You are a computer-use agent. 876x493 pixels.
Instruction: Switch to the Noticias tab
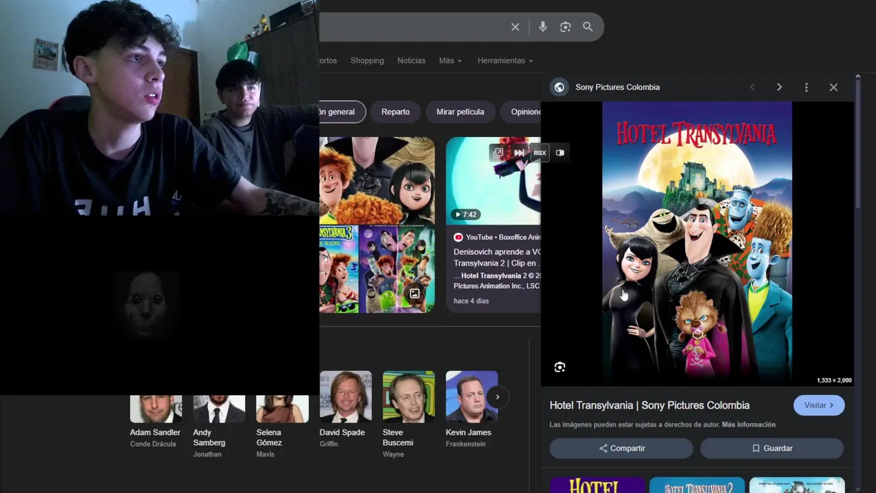pos(411,60)
